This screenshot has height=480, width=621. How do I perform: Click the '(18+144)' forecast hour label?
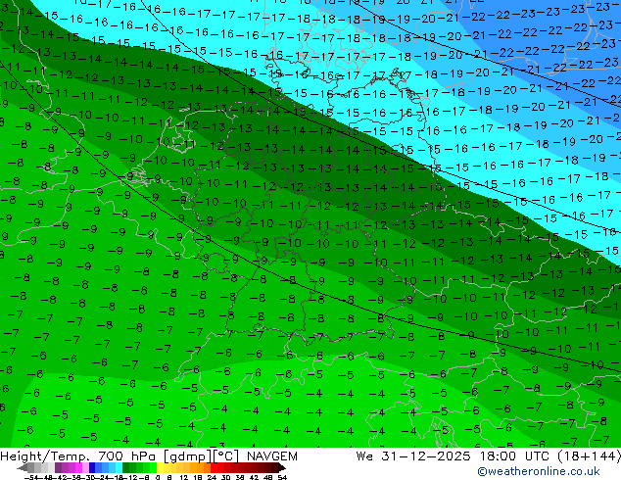pos(590,456)
